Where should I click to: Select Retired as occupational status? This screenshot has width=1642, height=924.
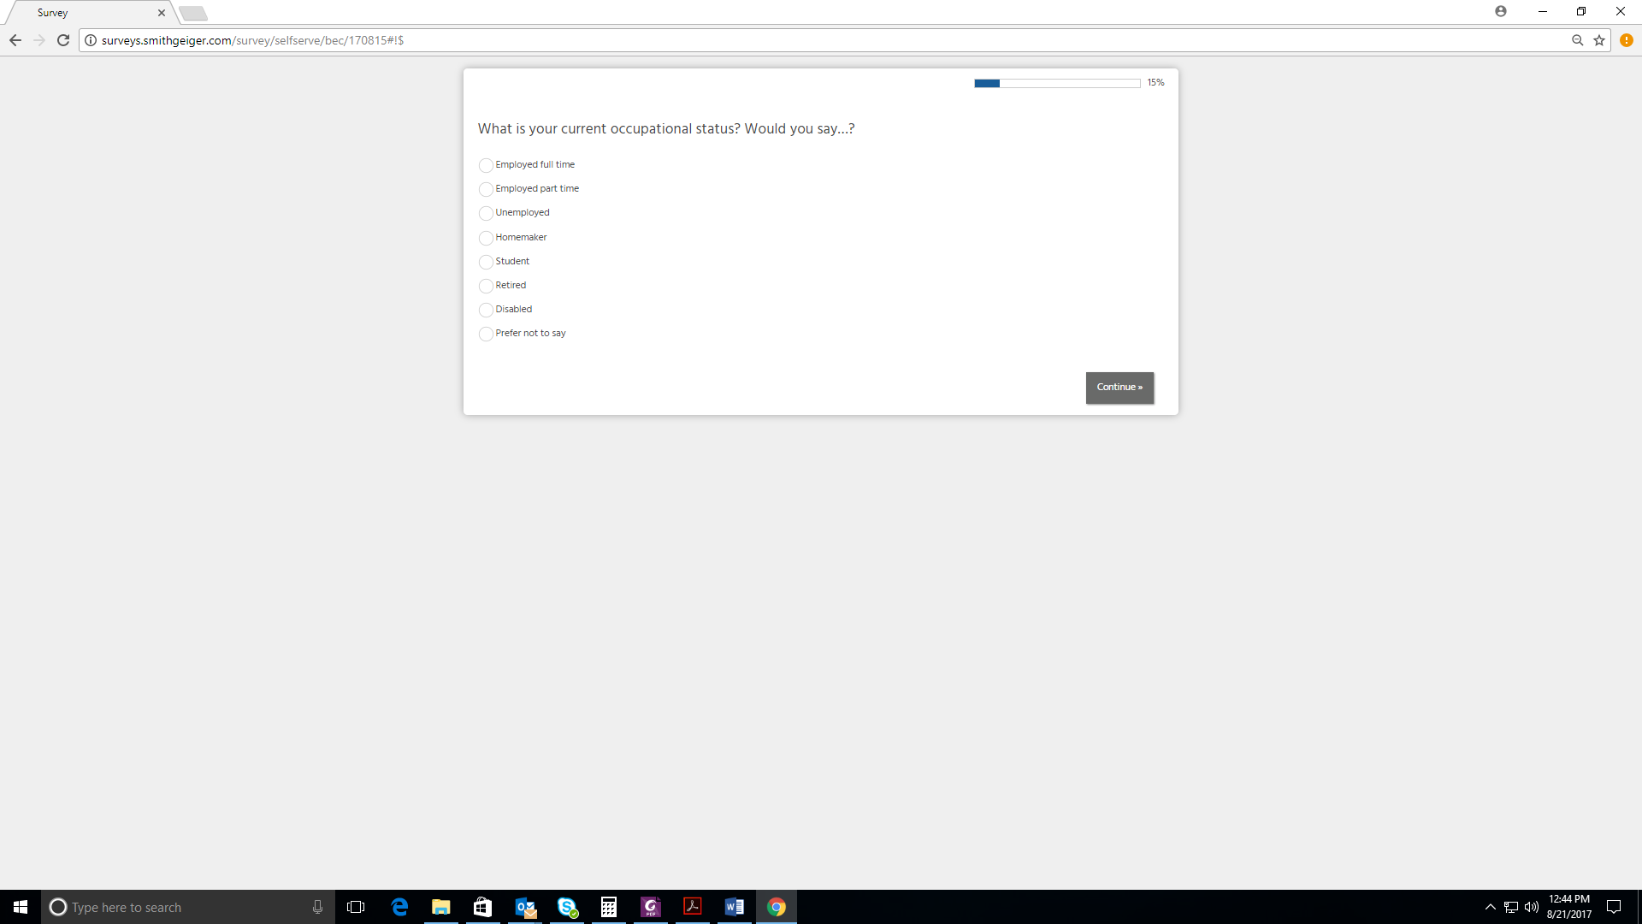click(x=486, y=286)
